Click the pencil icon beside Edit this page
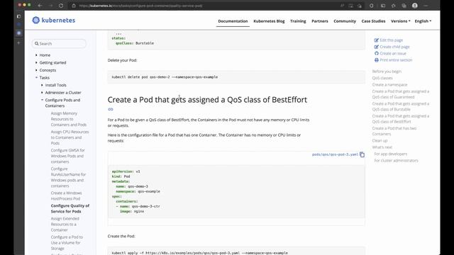 tap(377, 40)
